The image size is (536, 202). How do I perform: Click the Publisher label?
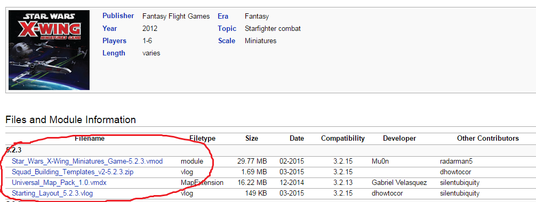118,15
